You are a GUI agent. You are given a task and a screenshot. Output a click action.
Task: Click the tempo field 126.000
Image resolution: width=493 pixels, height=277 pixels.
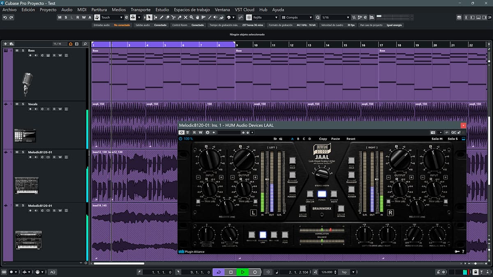pyautogui.click(x=327, y=272)
